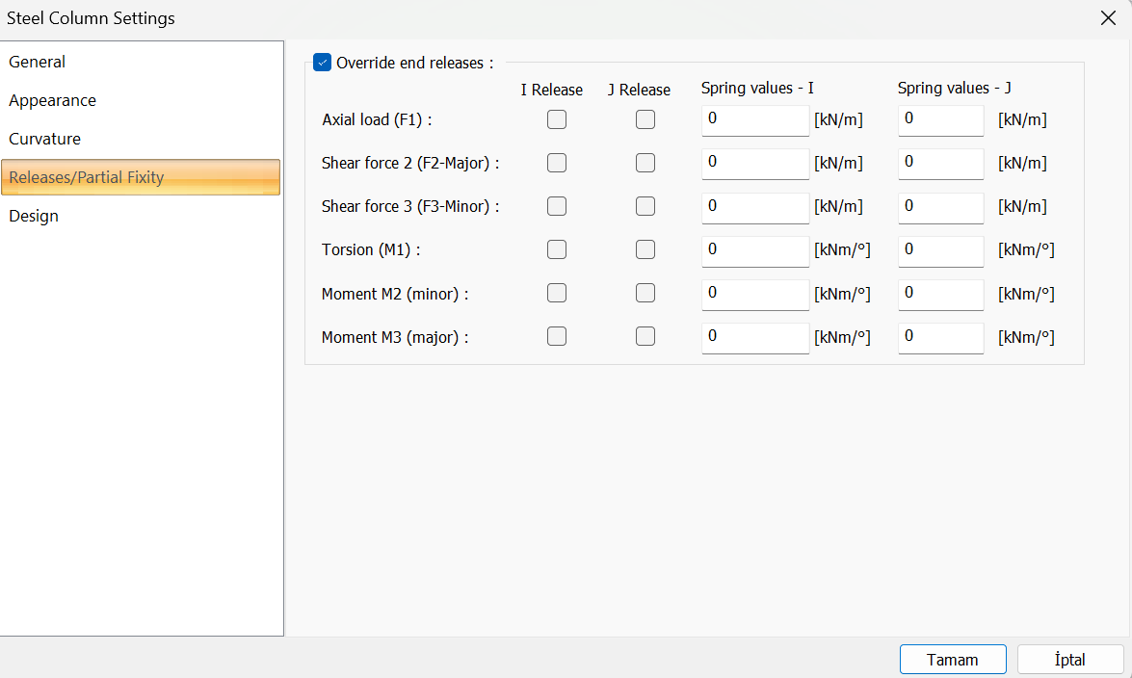Enable J Release for Axial load (F1)

(645, 119)
